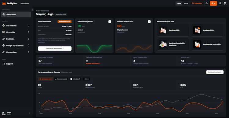Collapse the sidebar with the chevron

click(32, 10)
